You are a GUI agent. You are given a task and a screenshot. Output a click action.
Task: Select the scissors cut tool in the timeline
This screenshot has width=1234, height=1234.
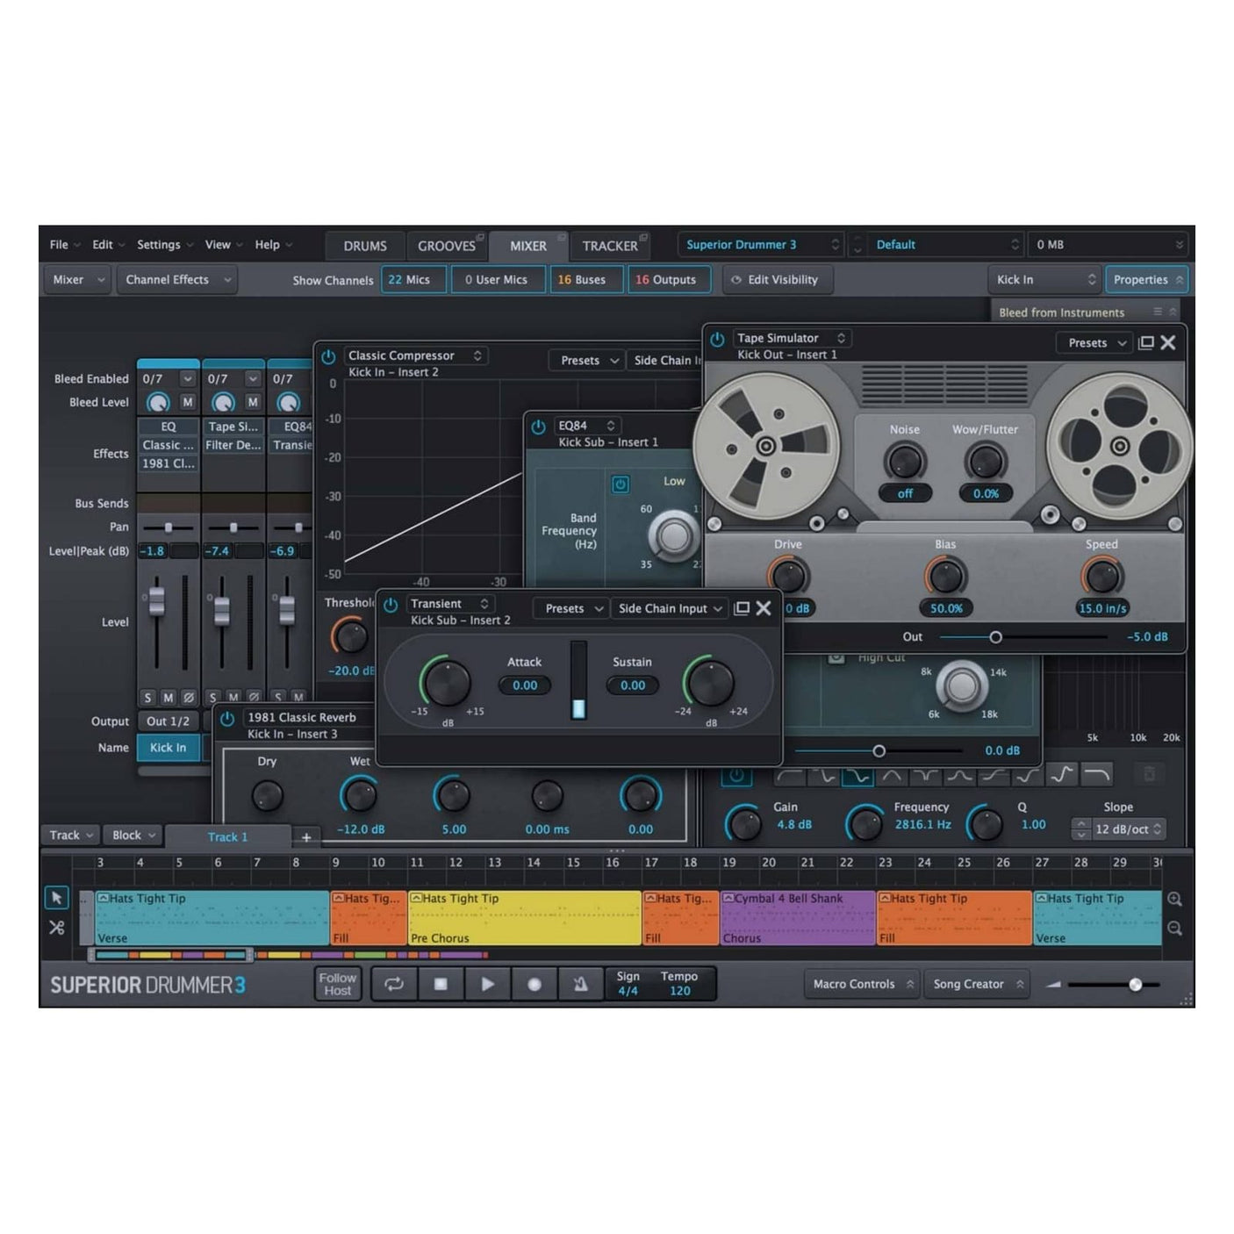(57, 927)
